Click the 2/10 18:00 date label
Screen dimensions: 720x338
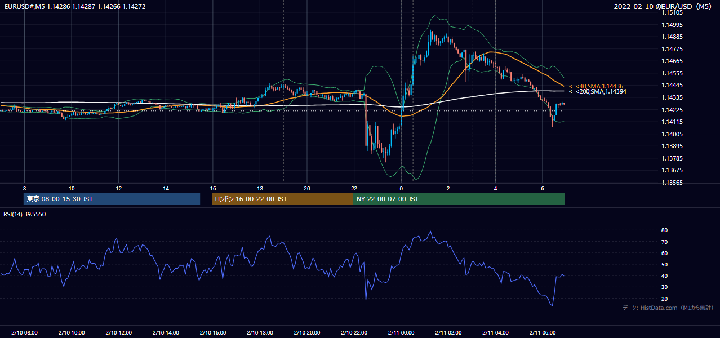click(x=260, y=333)
